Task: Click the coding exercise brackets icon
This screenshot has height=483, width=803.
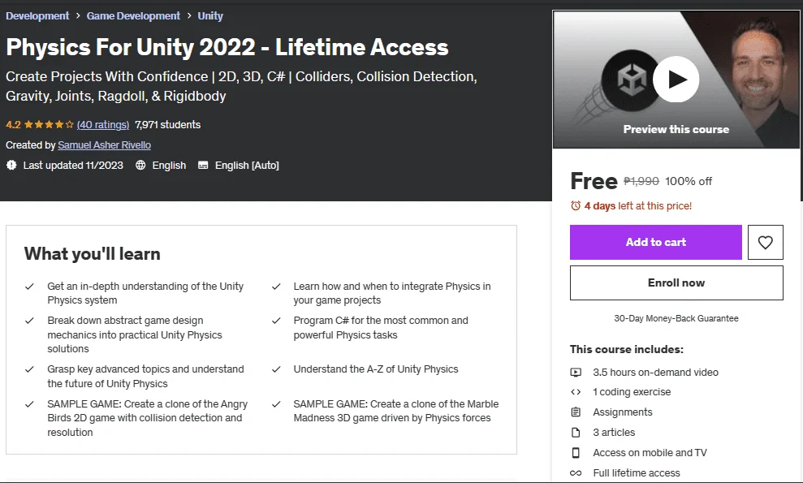Action: coord(576,392)
